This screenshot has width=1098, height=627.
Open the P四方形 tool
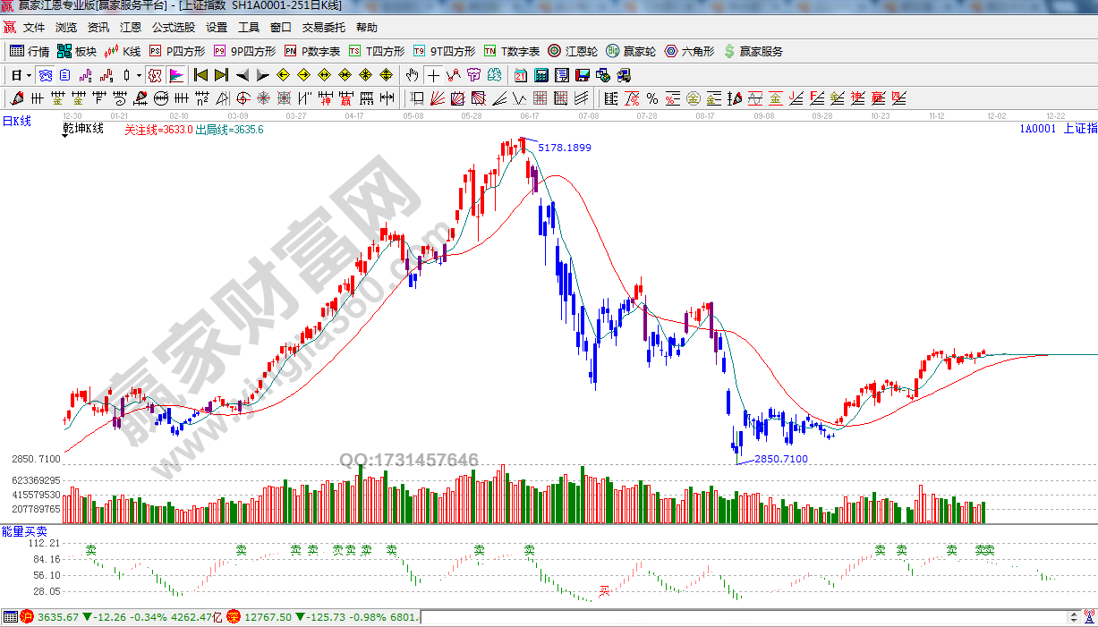(x=177, y=51)
